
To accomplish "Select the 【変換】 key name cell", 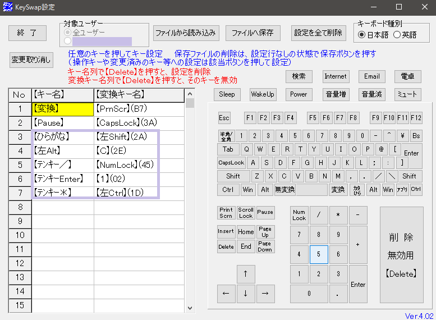I will click(63, 109).
